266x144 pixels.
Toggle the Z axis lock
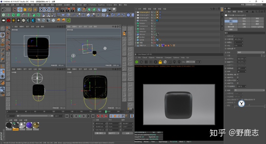click(52, 10)
